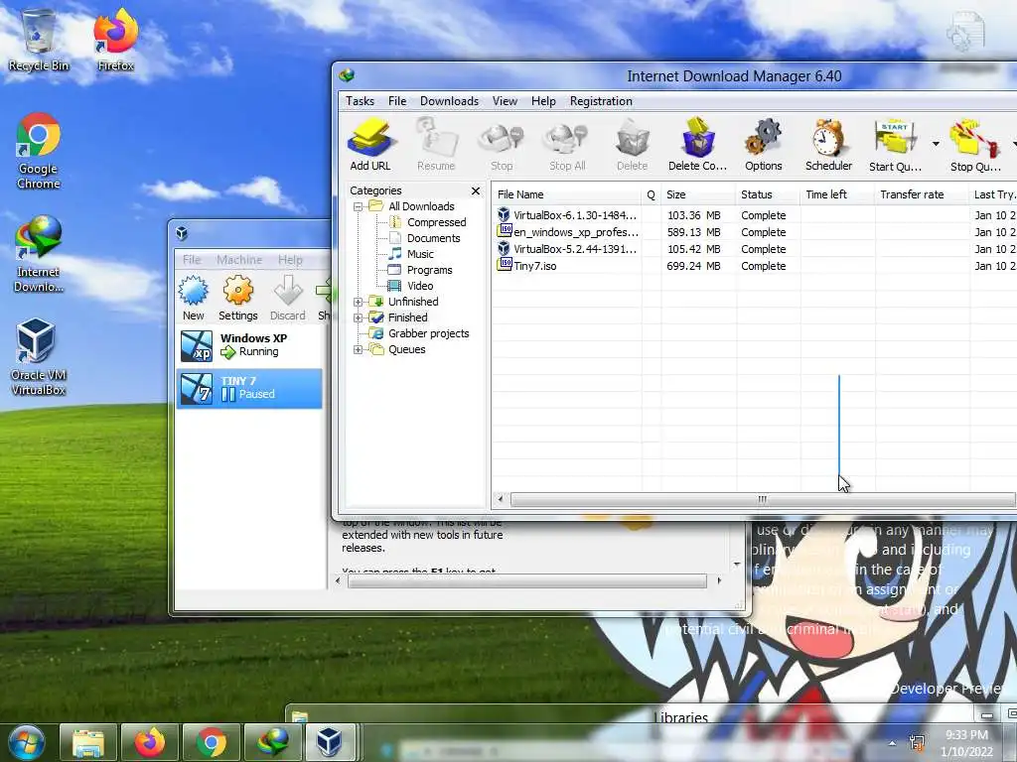Click the Stop All toolbar icon
This screenshot has width=1017, height=762.
click(x=567, y=144)
